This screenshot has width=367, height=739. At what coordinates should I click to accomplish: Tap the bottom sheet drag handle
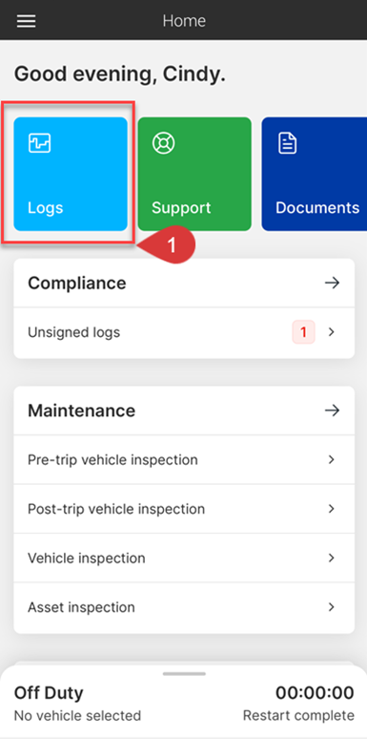[x=184, y=674]
